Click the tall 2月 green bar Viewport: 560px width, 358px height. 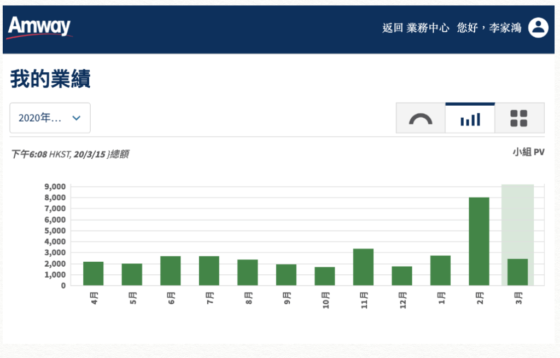(479, 241)
